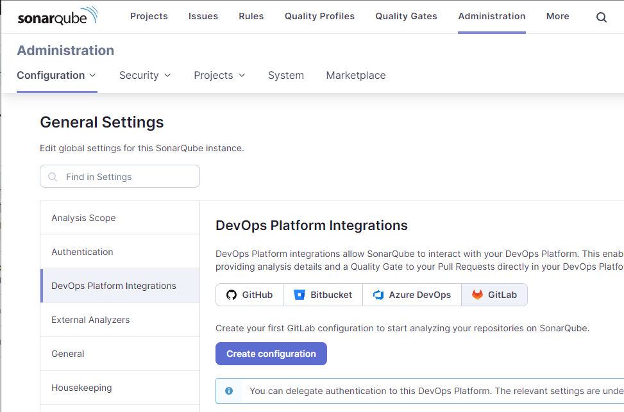The image size is (624, 412).
Task: Click the SonarQube logo
Action: tap(58, 17)
